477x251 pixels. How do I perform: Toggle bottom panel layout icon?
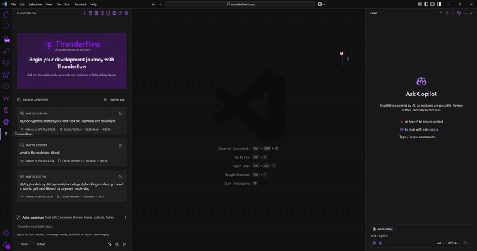(433, 4)
